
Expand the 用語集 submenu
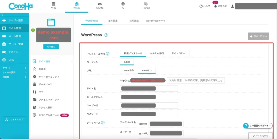pyautogui.click(x=15, y=77)
